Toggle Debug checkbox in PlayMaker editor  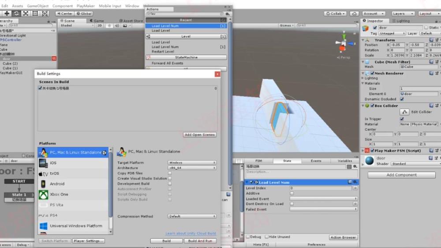tap(248, 237)
